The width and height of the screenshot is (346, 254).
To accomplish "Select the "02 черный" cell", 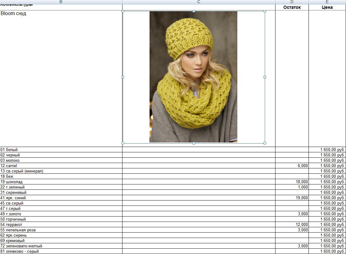I will click(61, 155).
